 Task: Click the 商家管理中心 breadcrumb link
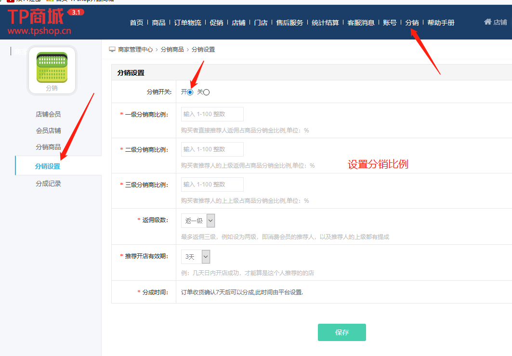135,49
